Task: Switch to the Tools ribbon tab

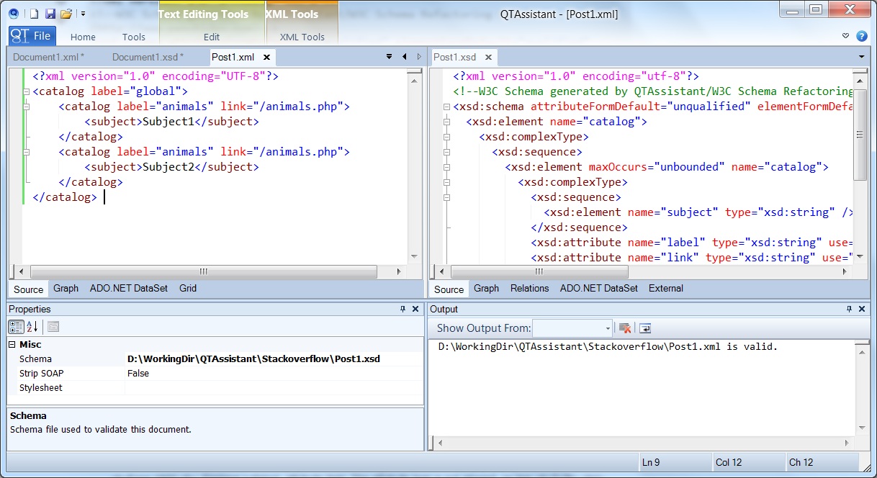Action: click(134, 37)
